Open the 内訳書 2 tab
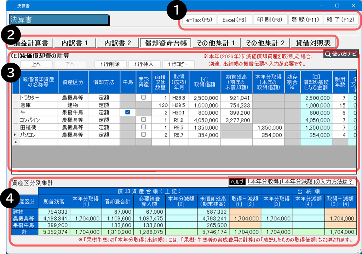The height and width of the screenshot is (254, 362). [x=117, y=43]
